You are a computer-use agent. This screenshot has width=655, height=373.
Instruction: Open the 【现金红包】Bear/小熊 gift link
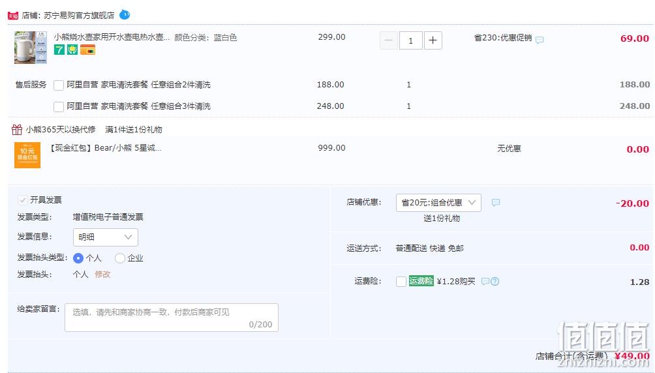pos(105,148)
